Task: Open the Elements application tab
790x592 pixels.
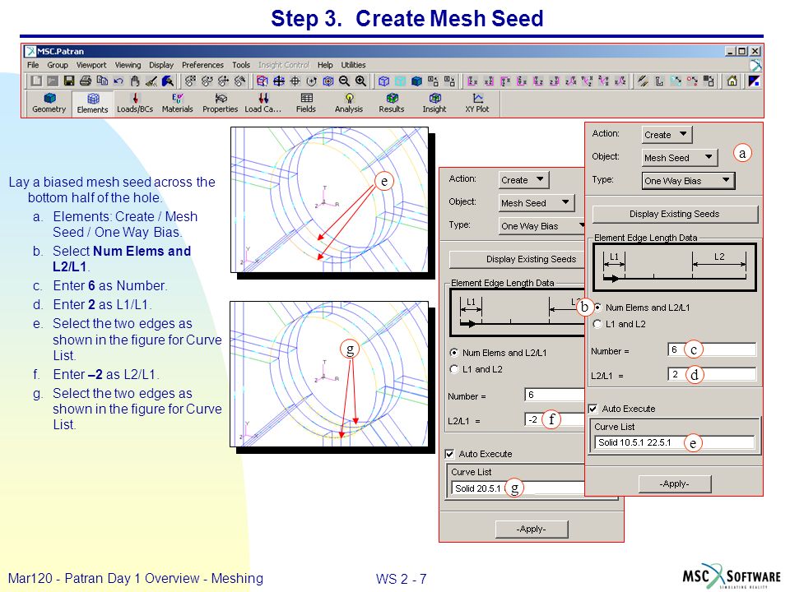Action: click(x=93, y=104)
